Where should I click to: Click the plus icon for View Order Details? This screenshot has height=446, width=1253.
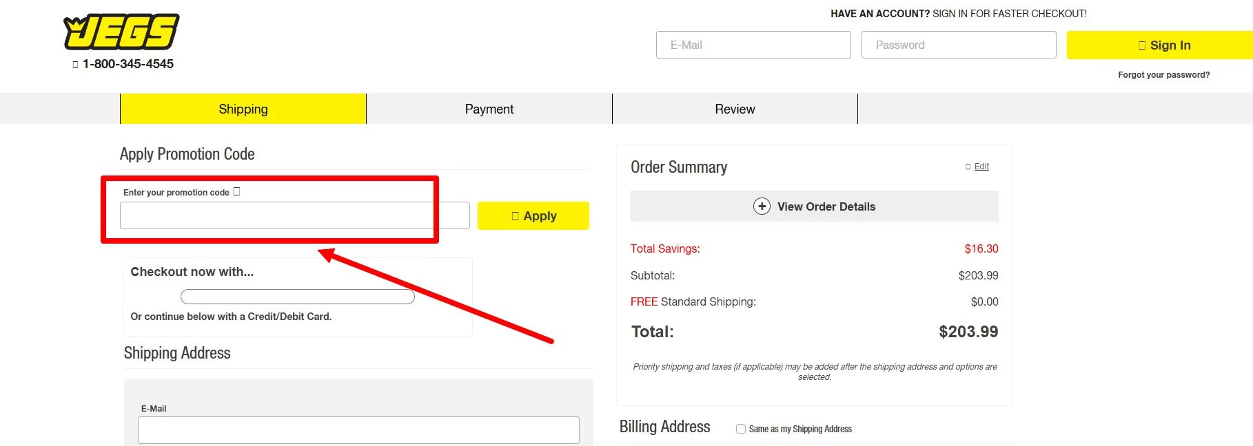(x=762, y=206)
